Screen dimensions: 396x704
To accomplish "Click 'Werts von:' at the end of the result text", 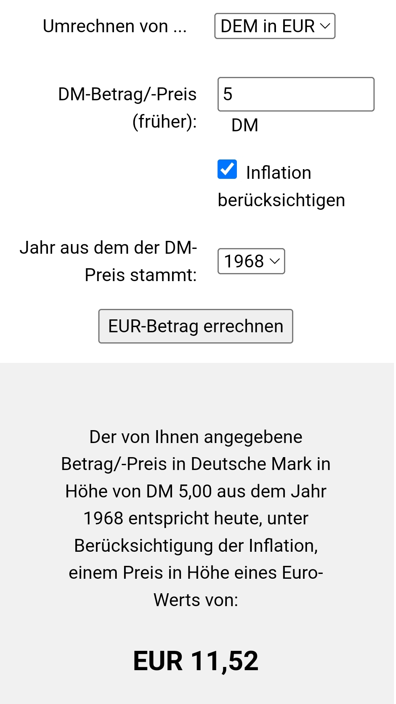I will coord(196,600).
